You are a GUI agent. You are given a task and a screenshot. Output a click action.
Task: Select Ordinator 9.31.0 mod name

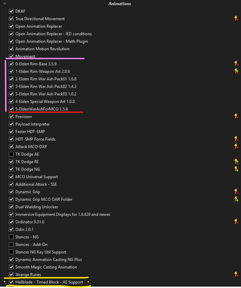[x=30, y=222]
